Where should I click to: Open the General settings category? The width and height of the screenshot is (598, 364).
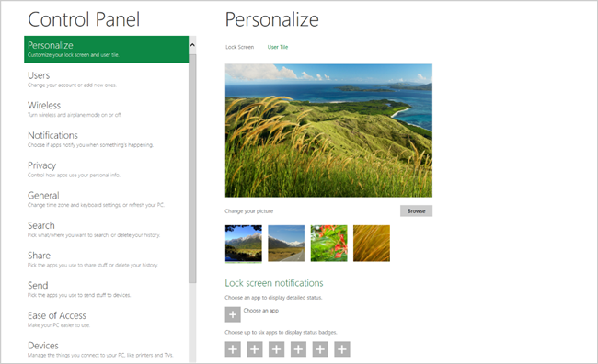[x=106, y=199]
